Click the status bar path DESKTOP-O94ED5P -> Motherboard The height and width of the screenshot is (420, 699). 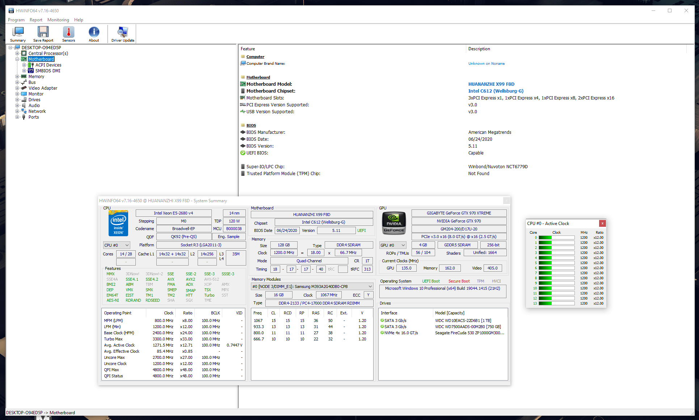click(x=41, y=412)
